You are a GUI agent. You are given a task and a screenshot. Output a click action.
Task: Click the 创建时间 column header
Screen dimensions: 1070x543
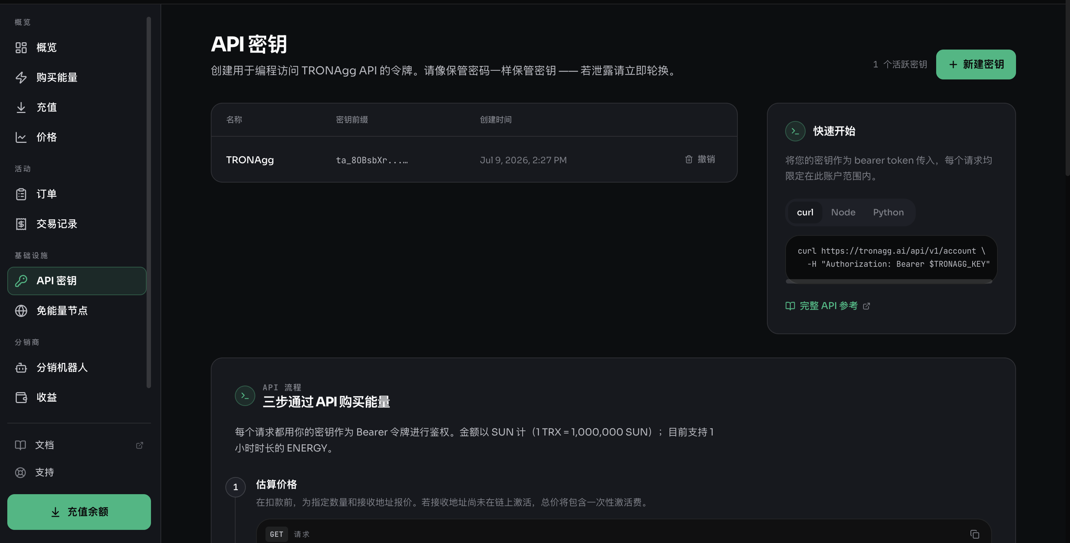(x=496, y=120)
